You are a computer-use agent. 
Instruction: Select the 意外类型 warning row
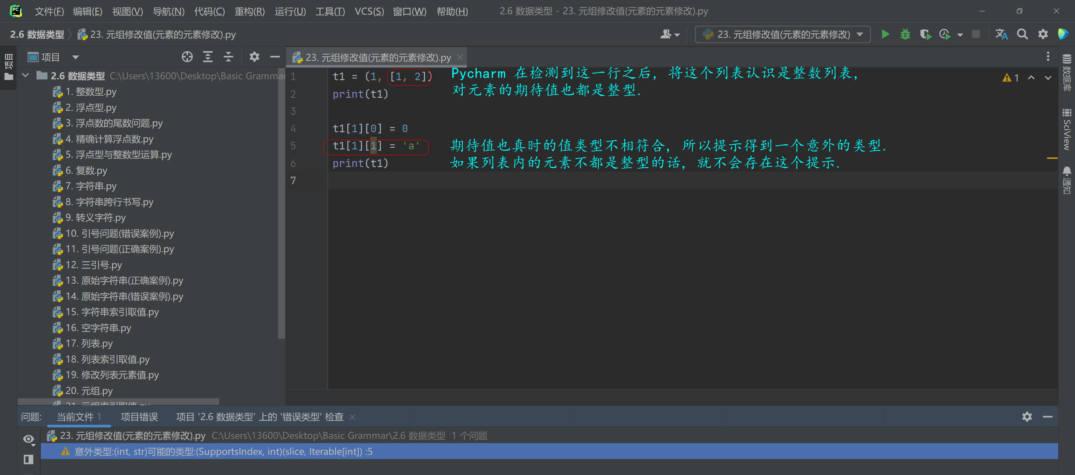[x=549, y=452]
